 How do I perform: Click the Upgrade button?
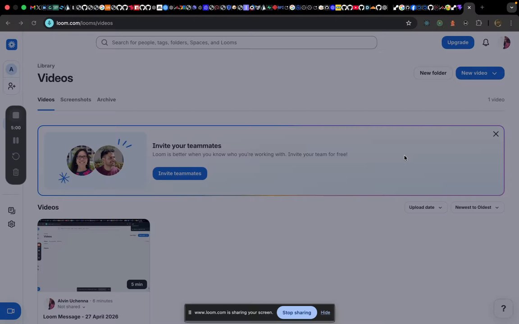(458, 42)
